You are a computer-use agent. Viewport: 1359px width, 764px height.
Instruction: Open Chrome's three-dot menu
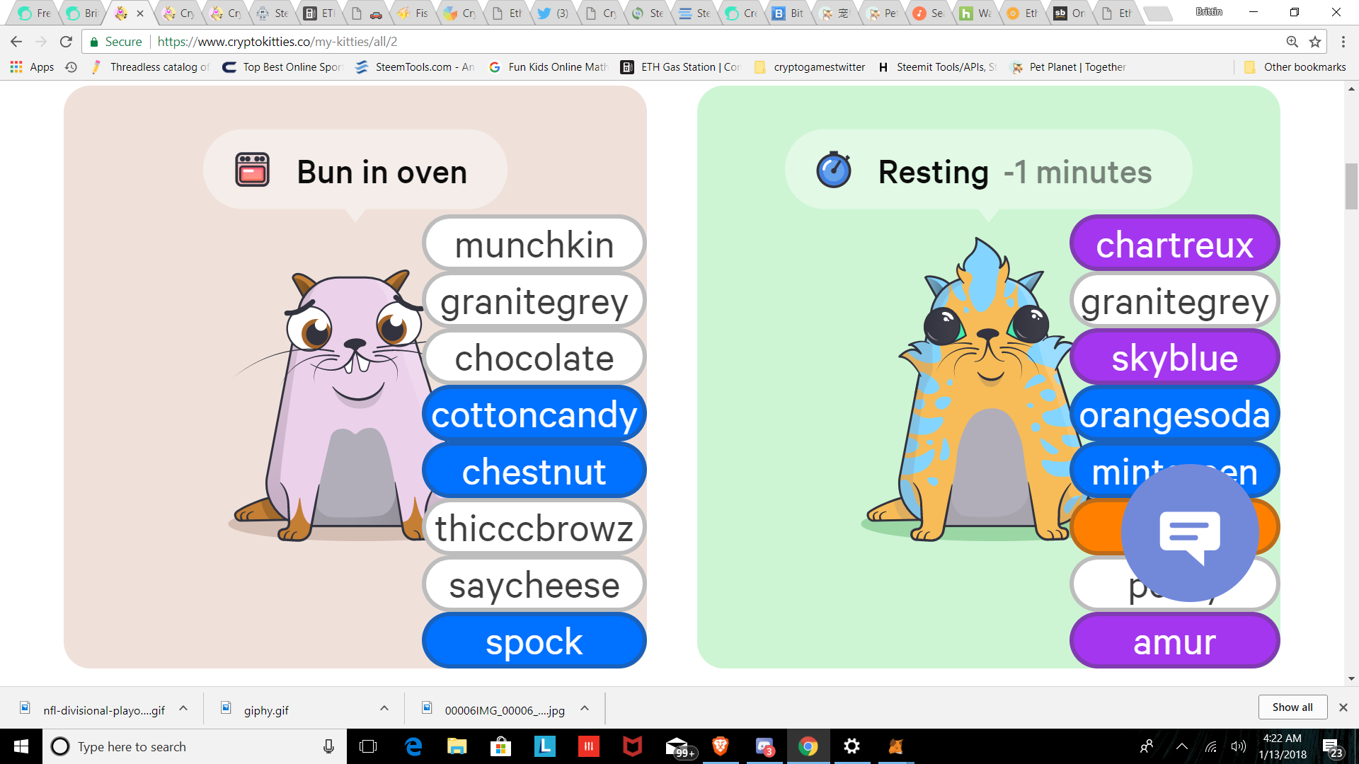click(1343, 42)
